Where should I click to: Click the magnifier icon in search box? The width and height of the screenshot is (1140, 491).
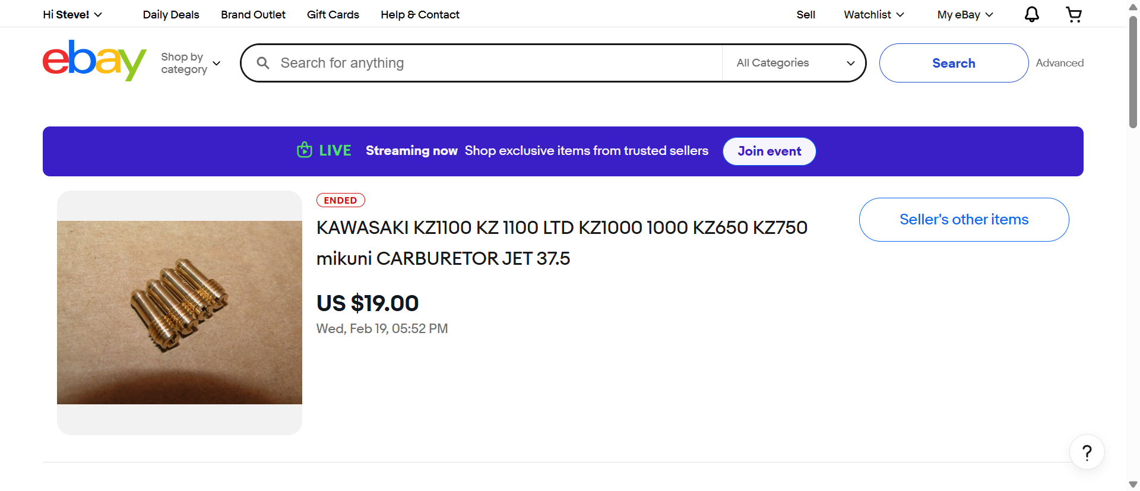coord(263,63)
